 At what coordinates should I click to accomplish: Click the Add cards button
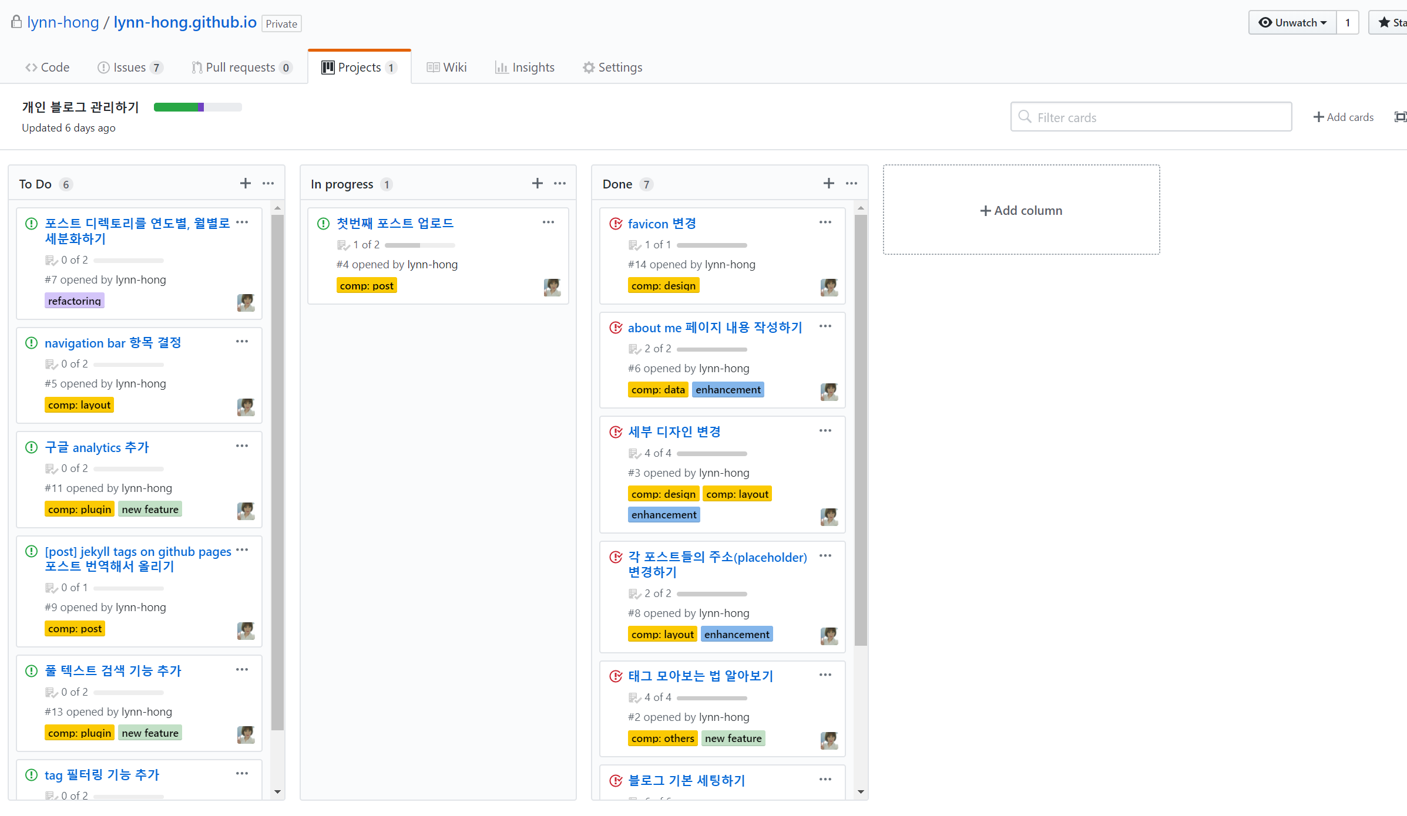click(1344, 117)
